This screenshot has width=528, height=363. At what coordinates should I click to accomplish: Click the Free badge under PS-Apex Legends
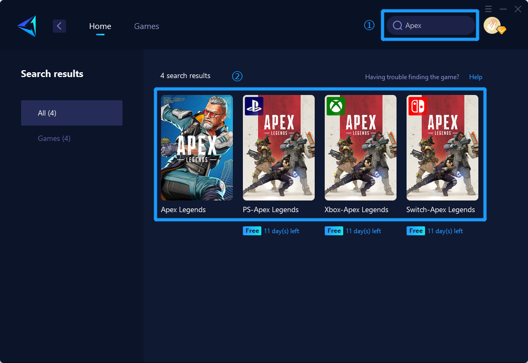click(252, 231)
